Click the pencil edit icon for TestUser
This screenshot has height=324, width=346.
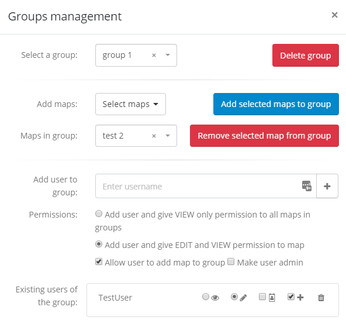[243, 298]
